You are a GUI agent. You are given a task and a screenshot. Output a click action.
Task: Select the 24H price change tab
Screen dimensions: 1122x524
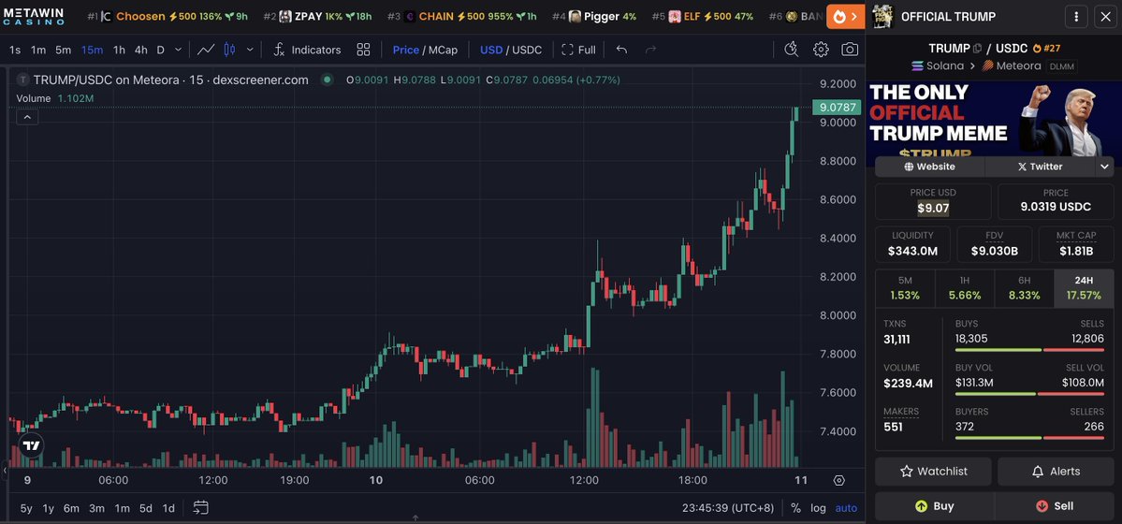point(1084,288)
